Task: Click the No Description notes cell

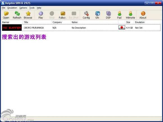Action: tap(79, 28)
